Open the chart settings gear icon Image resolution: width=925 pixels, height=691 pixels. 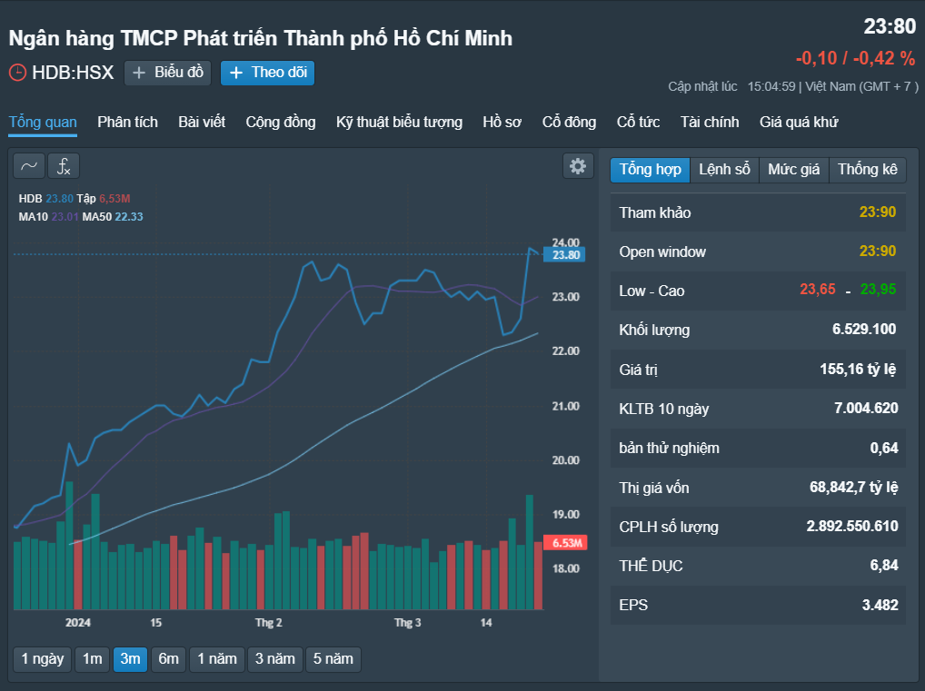[x=578, y=166]
